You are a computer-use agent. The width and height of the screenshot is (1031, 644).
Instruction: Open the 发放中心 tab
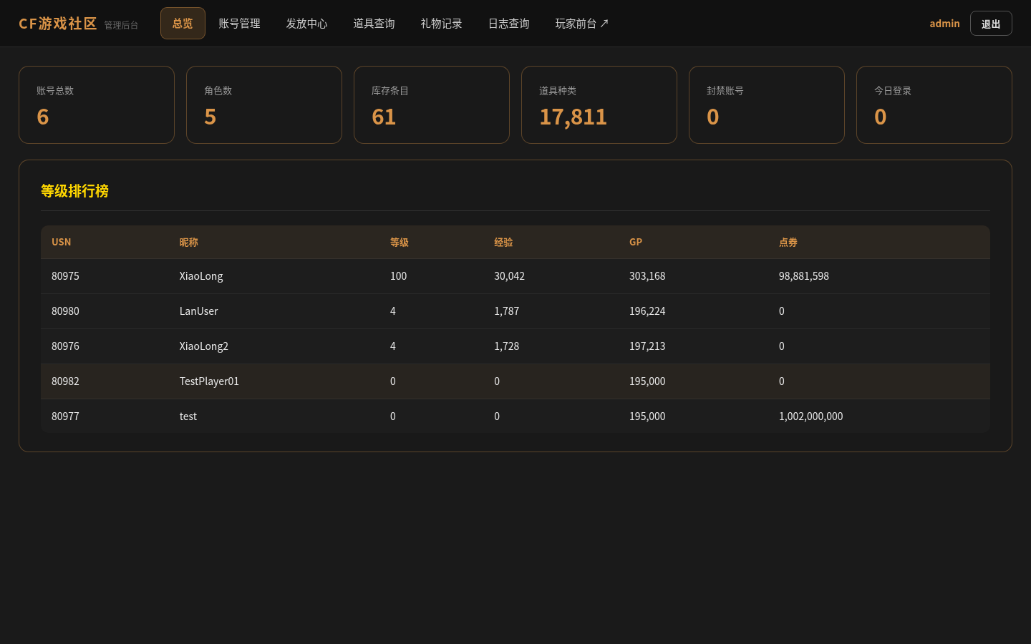[x=306, y=24]
